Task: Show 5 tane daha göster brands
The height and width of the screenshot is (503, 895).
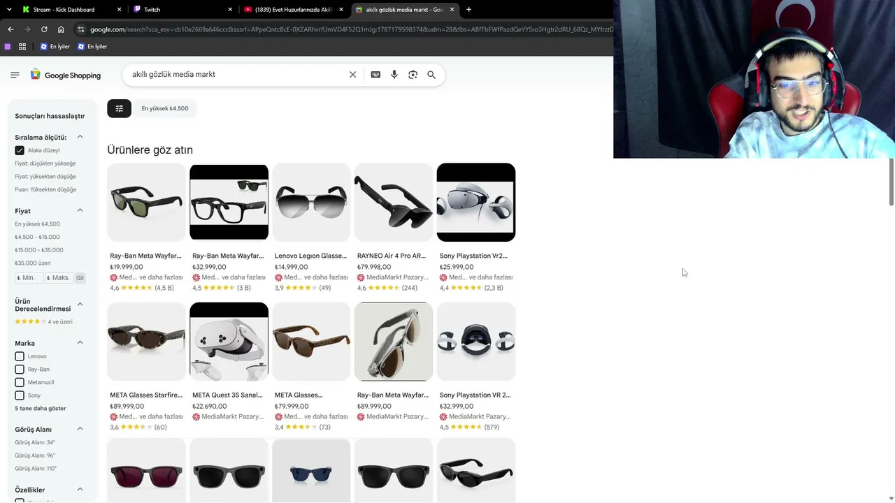Action: tap(41, 409)
